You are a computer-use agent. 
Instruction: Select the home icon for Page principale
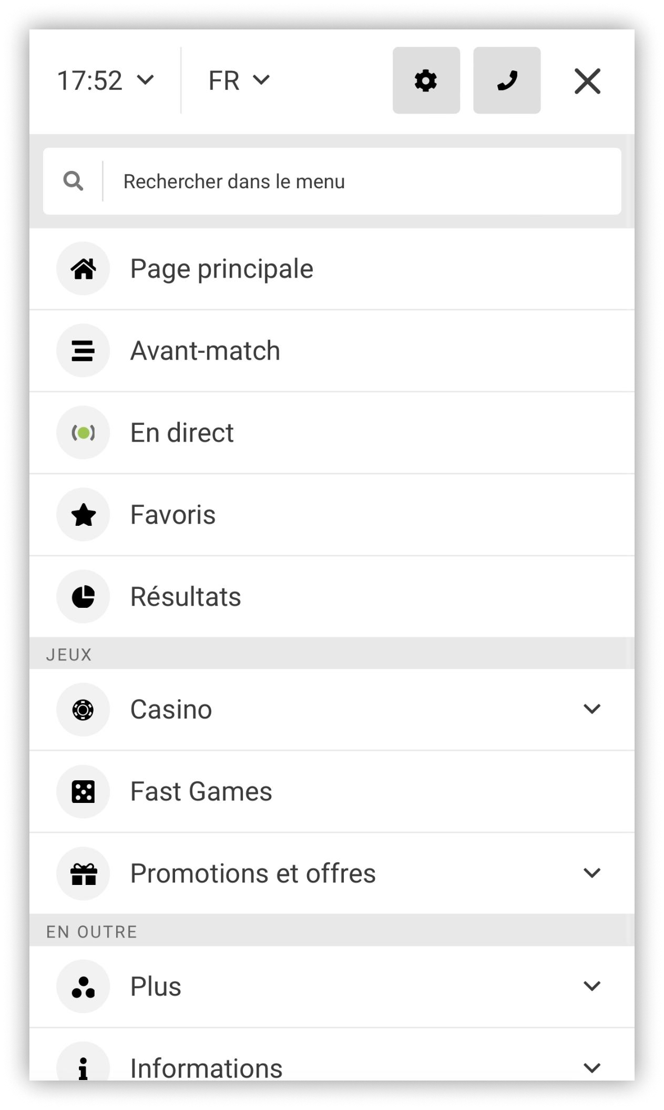pos(83,268)
